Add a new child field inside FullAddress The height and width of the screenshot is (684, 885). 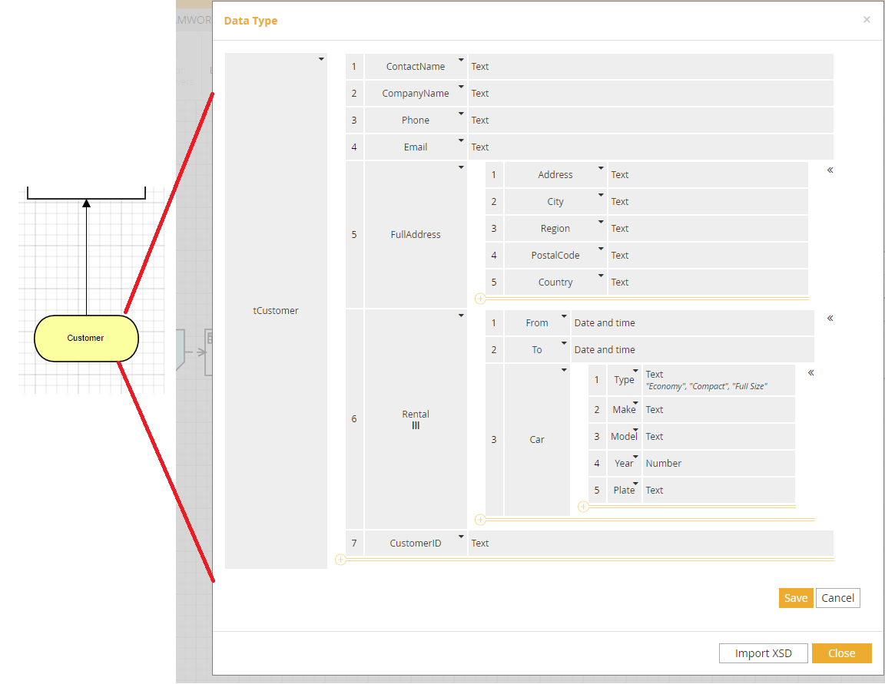coord(479,299)
